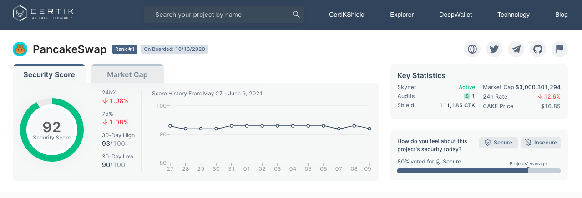This screenshot has height=198, width=582.
Task: Click the security vote progress bar
Action: tap(479, 171)
